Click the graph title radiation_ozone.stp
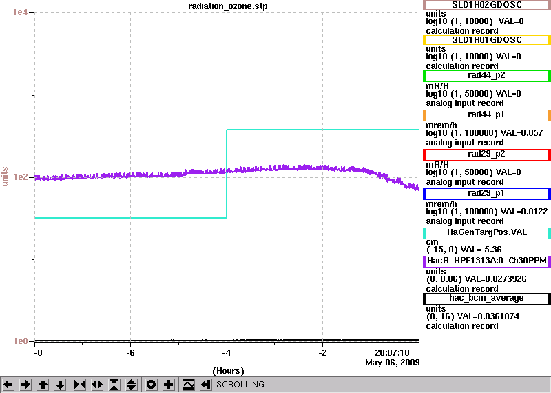Viewport: 551px width, 393px height. coord(228,6)
